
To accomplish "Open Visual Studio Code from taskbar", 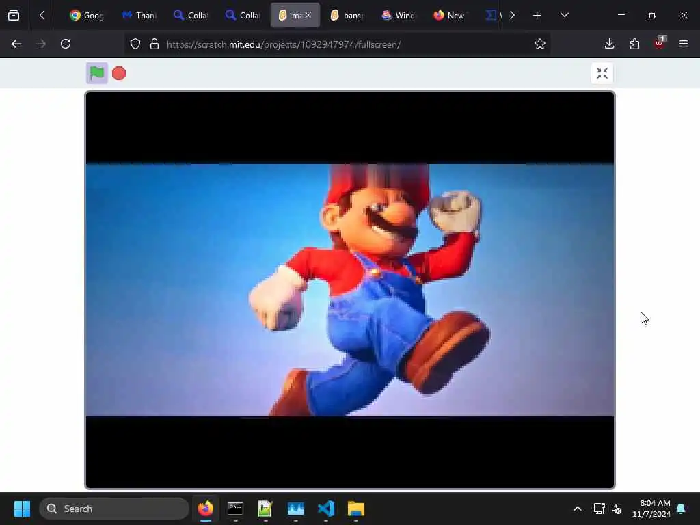I will (x=326, y=509).
